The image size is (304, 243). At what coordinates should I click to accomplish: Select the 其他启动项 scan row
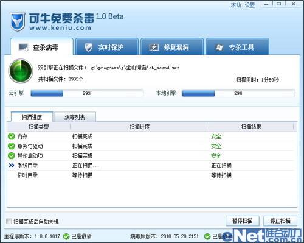(x=151, y=156)
